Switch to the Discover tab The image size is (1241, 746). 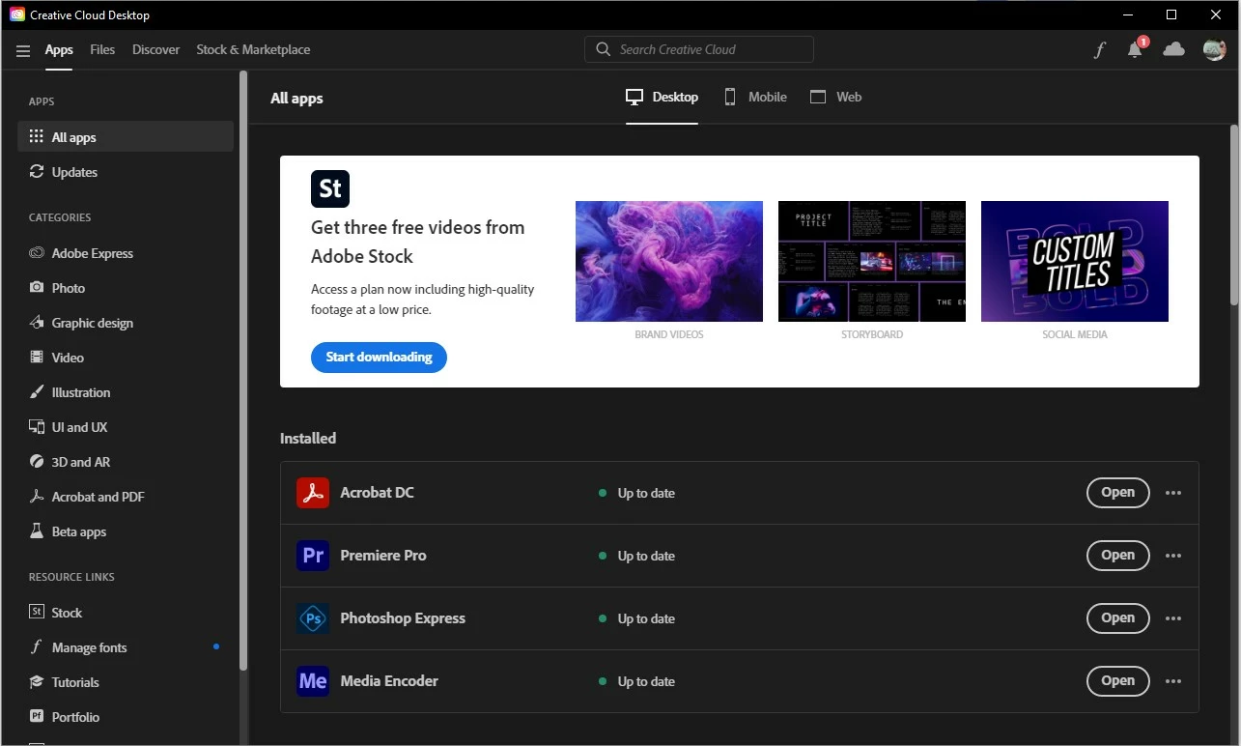point(155,50)
